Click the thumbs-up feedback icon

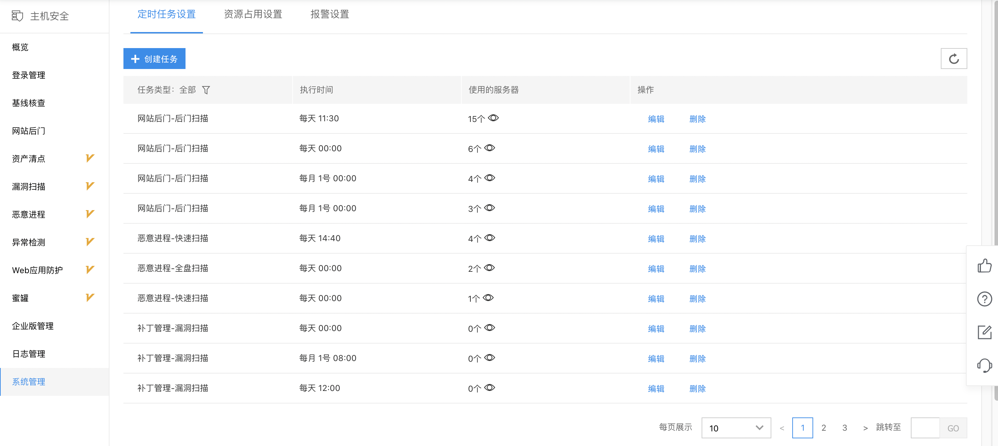984,266
